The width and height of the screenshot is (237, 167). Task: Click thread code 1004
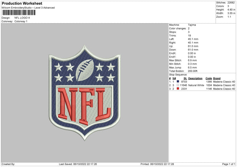tap(209, 85)
